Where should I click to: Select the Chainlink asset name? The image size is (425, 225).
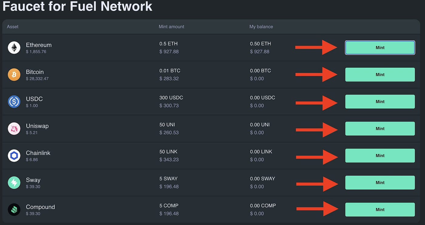(38, 153)
